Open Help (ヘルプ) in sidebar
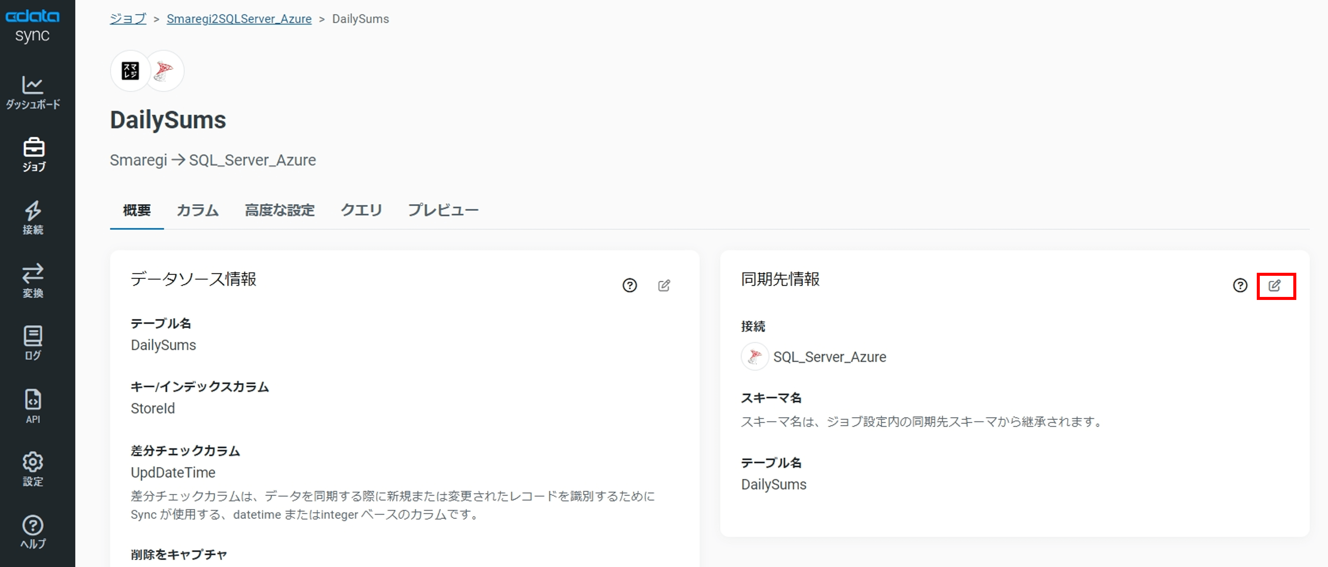 pos(33,532)
